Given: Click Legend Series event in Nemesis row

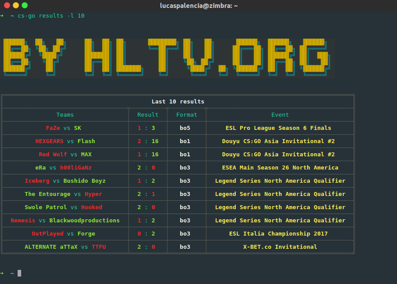Looking at the screenshot, I should pyautogui.click(x=280, y=220).
